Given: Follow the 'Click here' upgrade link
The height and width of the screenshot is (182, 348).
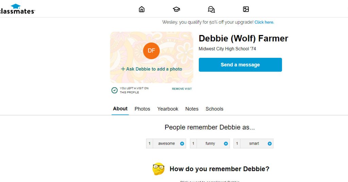Looking at the screenshot, I should (264, 22).
